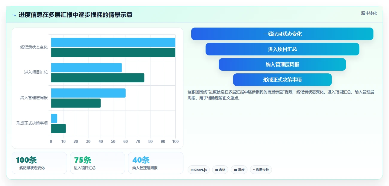
Task: Click the 漏斗转化 label in header
Action: click(x=369, y=13)
